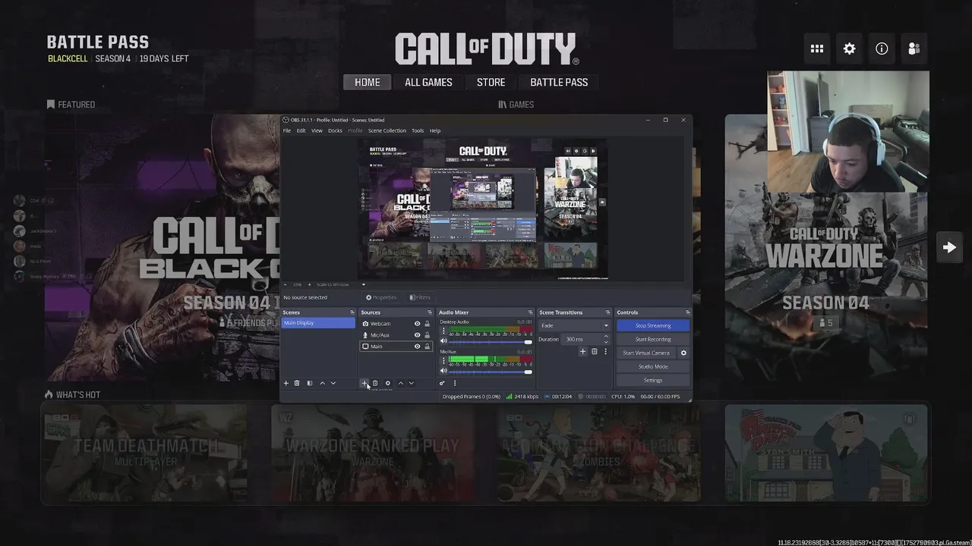Open the OBS Help menu

pos(435,130)
